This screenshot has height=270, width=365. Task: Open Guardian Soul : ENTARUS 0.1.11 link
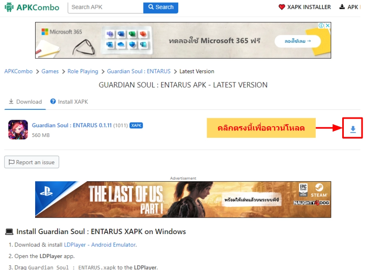pos(72,125)
